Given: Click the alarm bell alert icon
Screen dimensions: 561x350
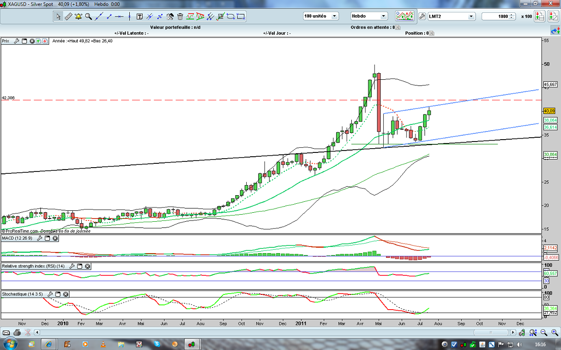Looking at the screenshot, I should (x=78, y=16).
